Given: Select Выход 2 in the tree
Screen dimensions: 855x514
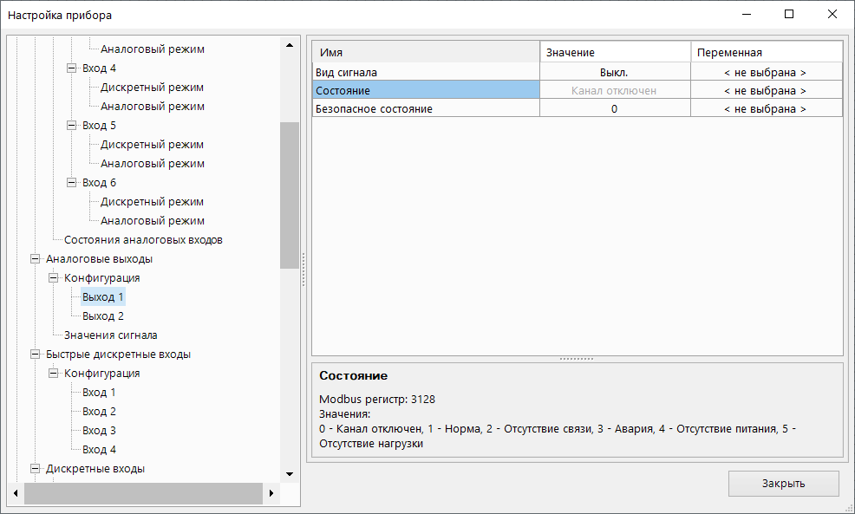Looking at the screenshot, I should point(103,316).
